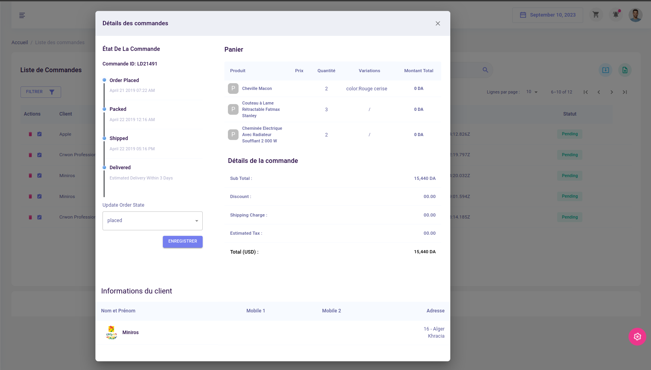Viewport: 651px width, 370px height.
Task: View notifications bell icon
Action: [616, 15]
